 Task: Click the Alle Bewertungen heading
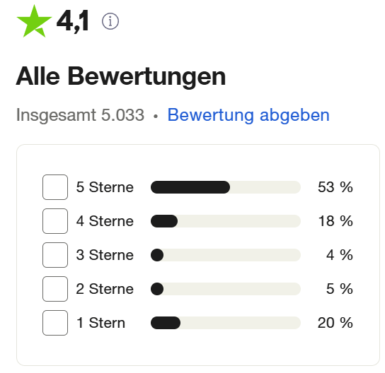(x=121, y=76)
